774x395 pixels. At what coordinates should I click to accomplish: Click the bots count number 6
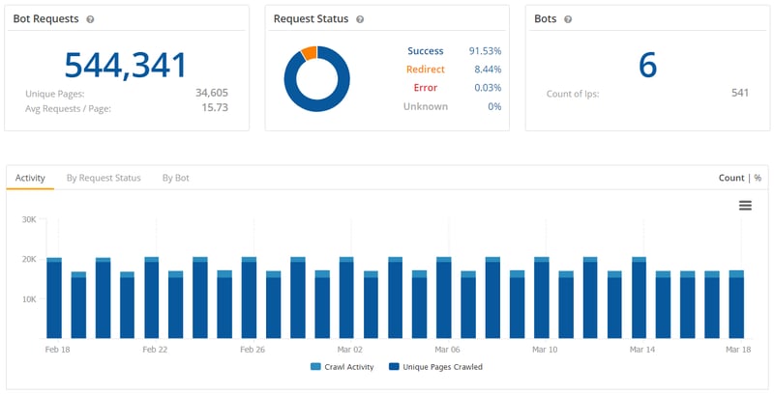tap(647, 65)
